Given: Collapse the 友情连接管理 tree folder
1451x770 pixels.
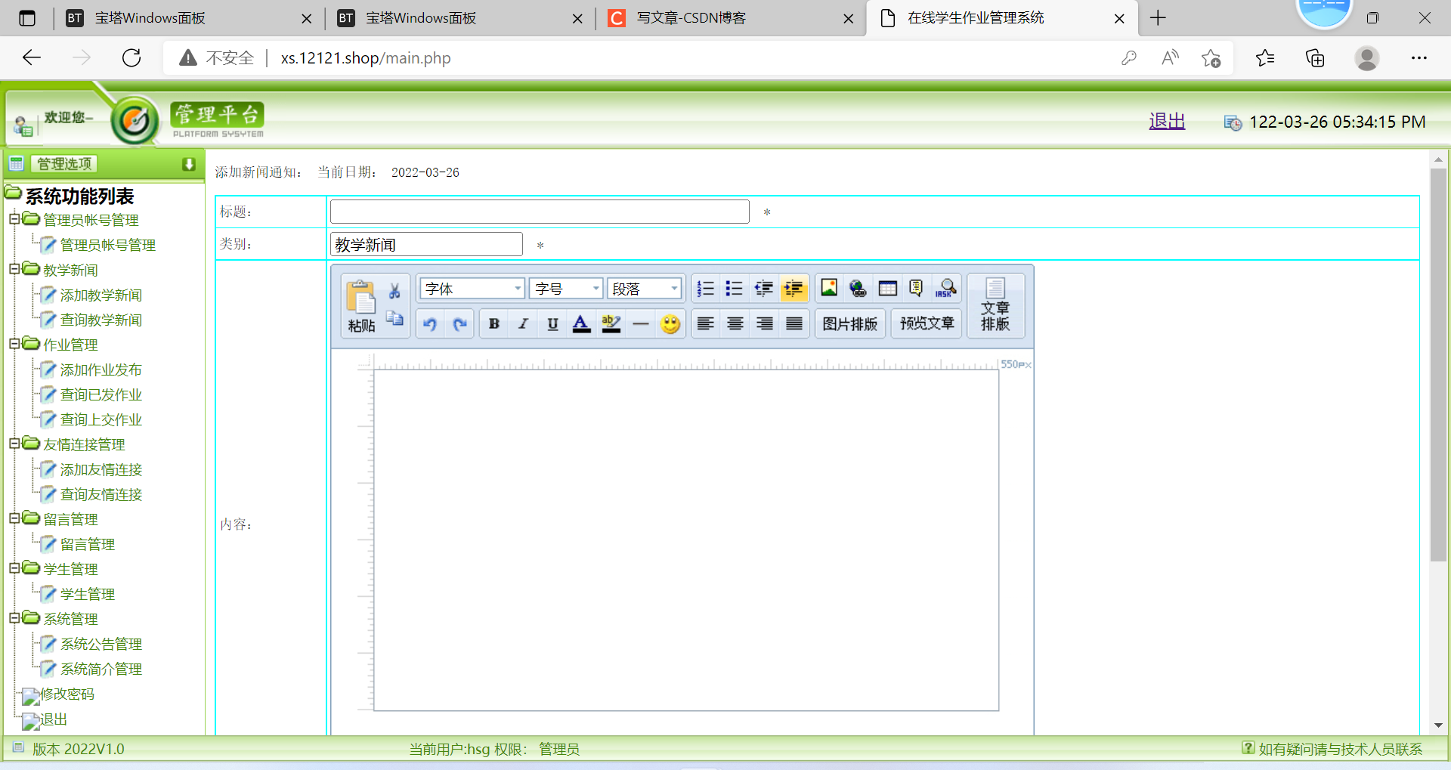Looking at the screenshot, I should pyautogui.click(x=14, y=444).
